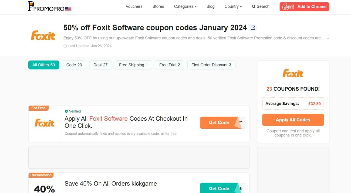
Task: Get Code for the 40% kickgame offer
Action: pyautogui.click(x=219, y=188)
